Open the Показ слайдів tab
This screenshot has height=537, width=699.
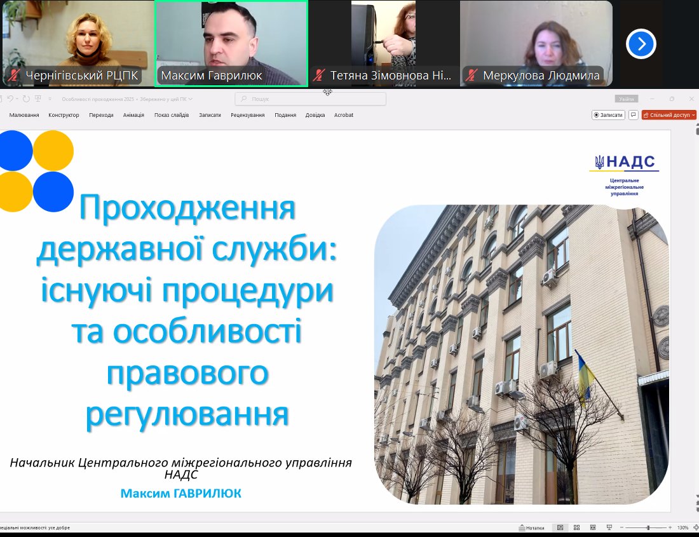coord(172,115)
